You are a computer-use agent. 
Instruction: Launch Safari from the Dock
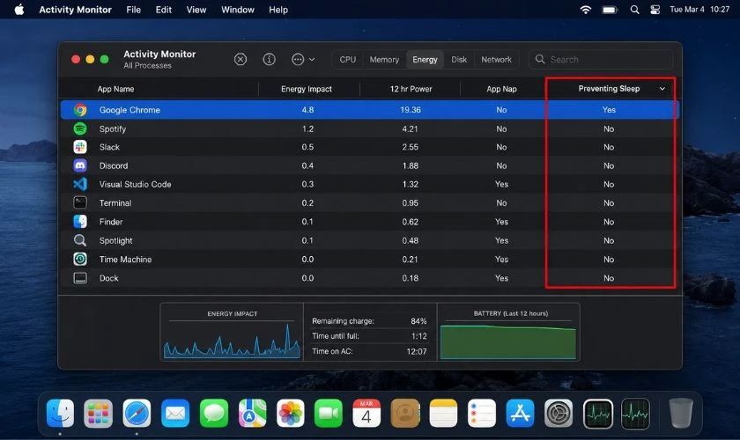click(x=137, y=413)
